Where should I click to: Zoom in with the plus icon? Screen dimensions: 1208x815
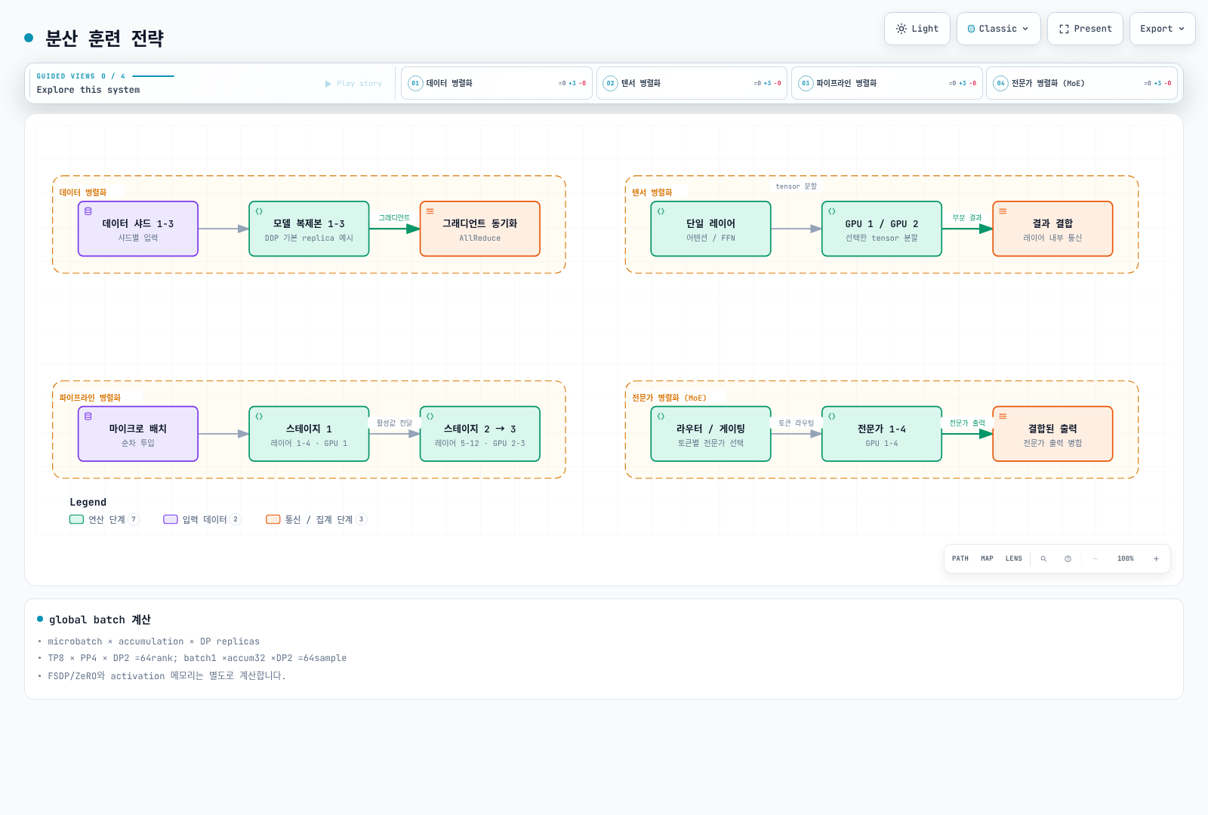(x=1156, y=558)
